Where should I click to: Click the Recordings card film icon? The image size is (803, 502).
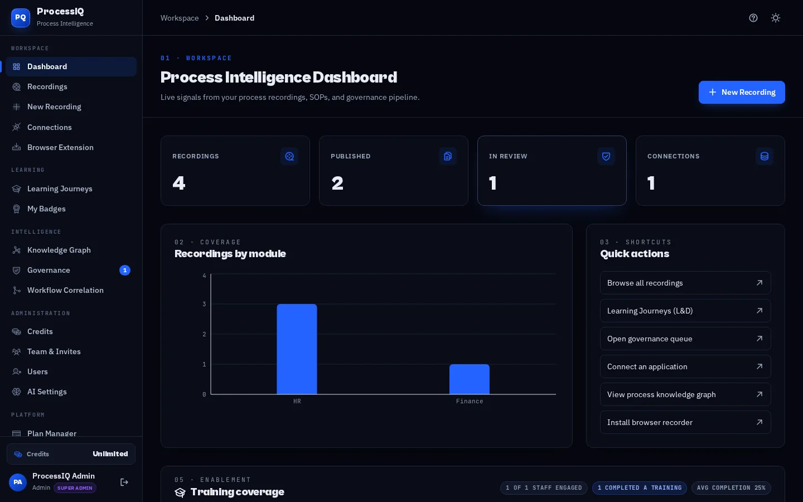point(289,156)
